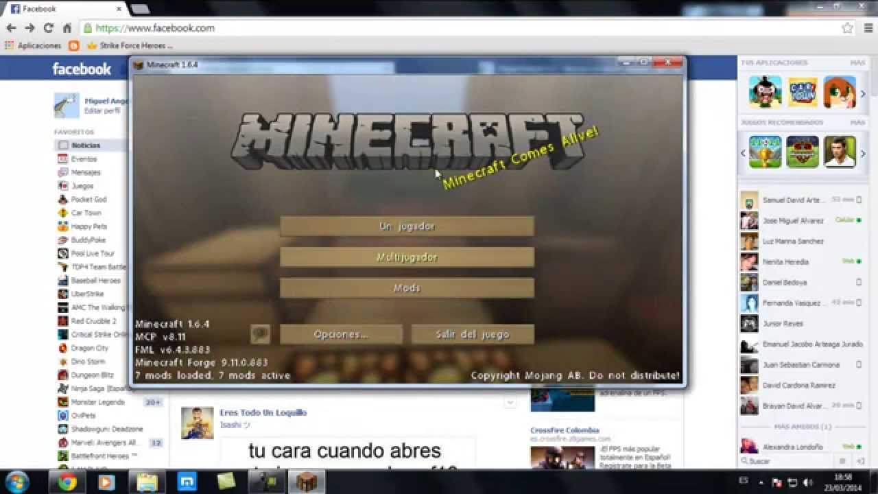
Task: Open the Windows Start button
Action: [x=19, y=482]
